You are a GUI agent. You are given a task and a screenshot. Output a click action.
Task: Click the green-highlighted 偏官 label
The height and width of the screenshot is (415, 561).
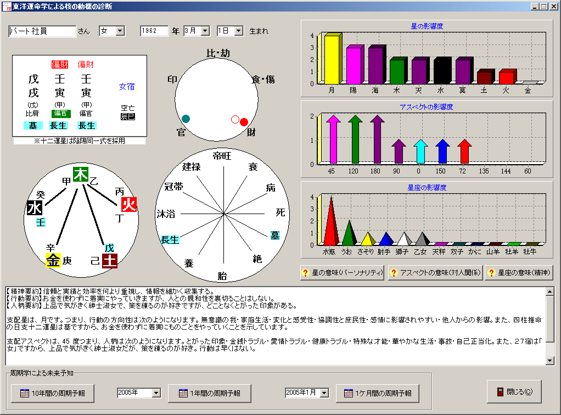tap(61, 114)
